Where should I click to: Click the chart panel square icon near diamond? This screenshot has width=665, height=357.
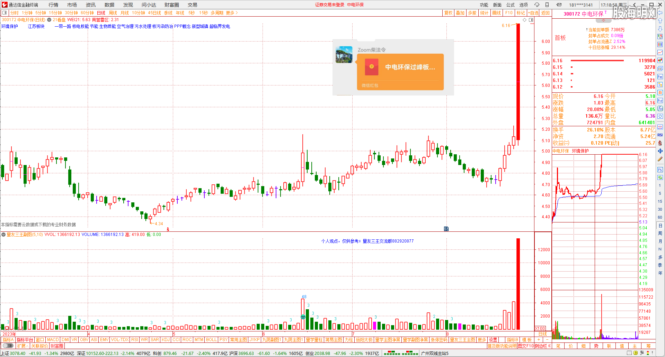(x=531, y=20)
